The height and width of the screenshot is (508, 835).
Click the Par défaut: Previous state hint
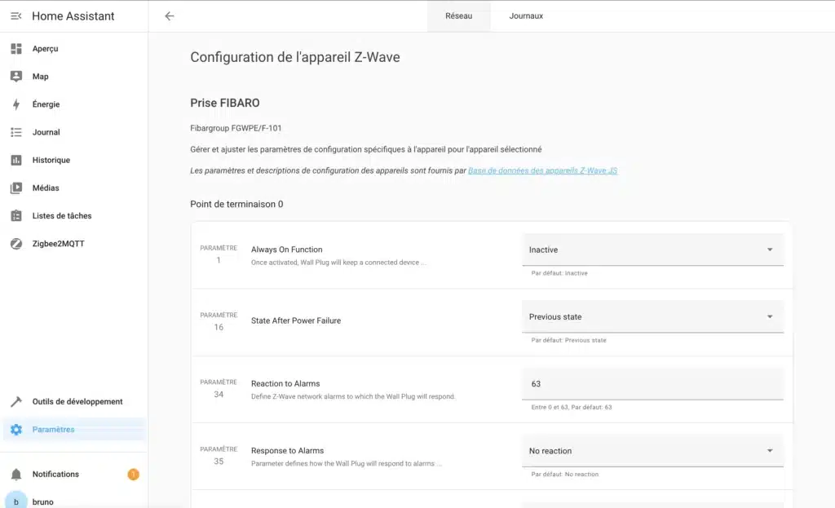(568, 340)
